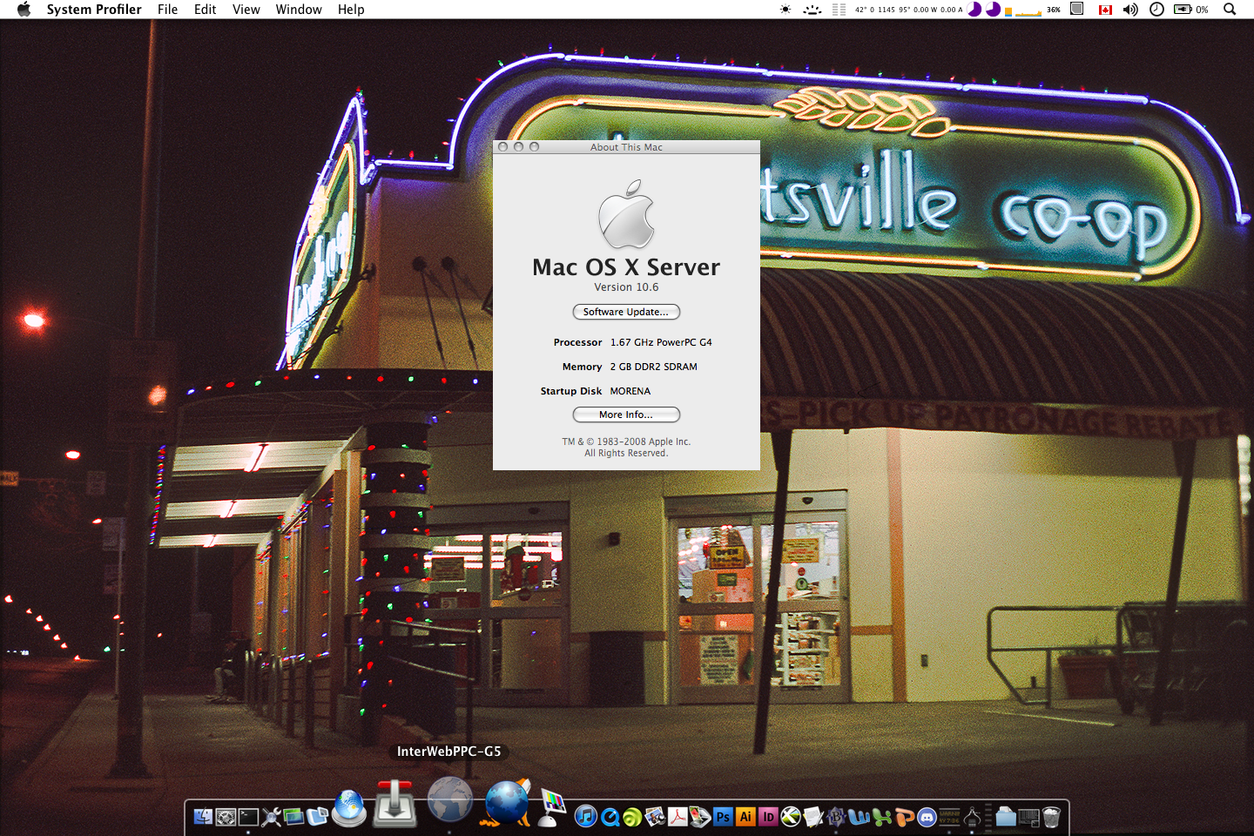
Task: Launch Microsoft Word from the dock
Action: pyautogui.click(x=859, y=817)
